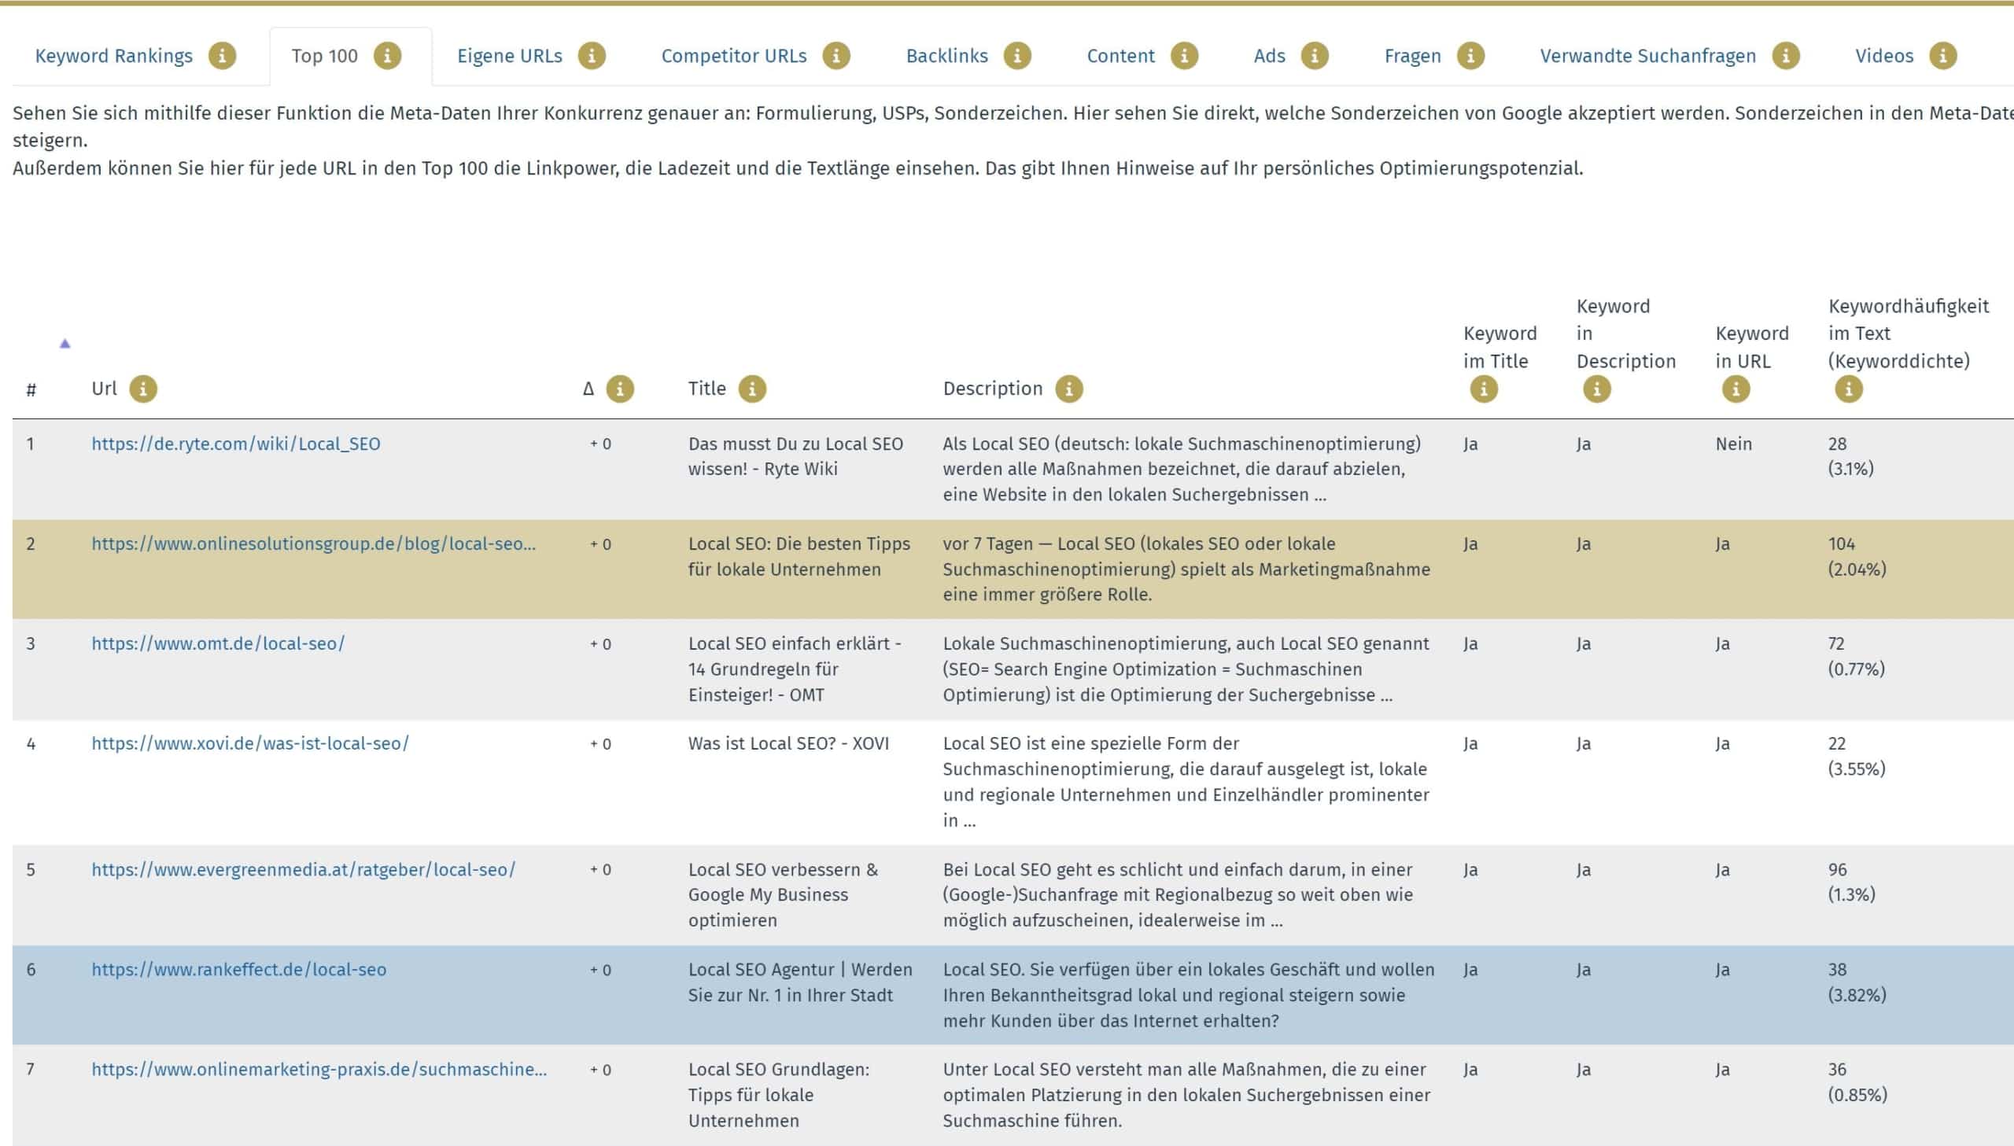Click keyword count '22 (3.55%)'

[1857, 757]
